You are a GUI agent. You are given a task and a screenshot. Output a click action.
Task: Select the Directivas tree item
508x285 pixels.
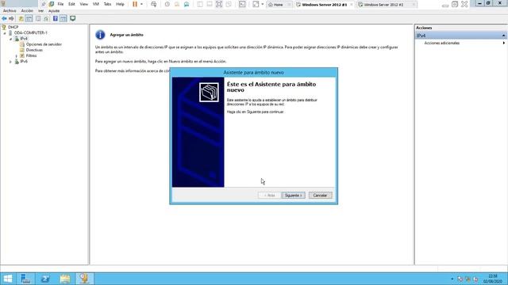pyautogui.click(x=34, y=50)
